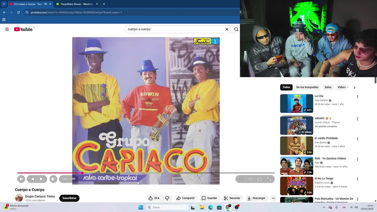Click the Compartir share button
Image resolution: width=377 pixels, height=212 pixels.
coord(186,198)
